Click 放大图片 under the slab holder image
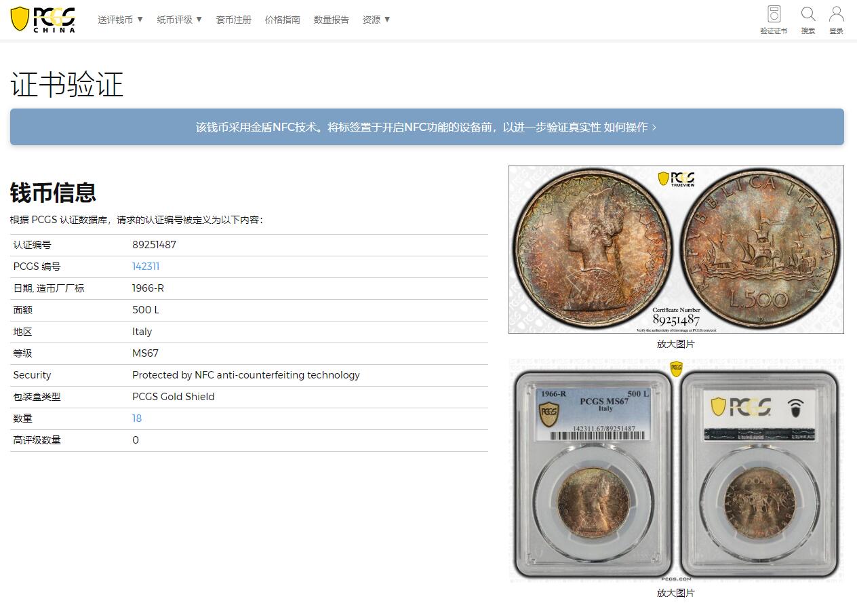Screen dimensions: 857x605 pyautogui.click(x=676, y=593)
